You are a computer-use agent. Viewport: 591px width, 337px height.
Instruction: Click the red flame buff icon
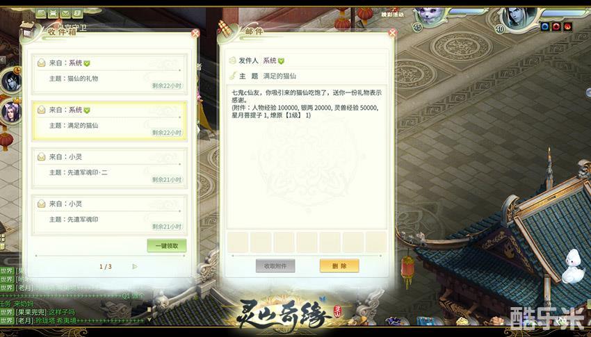pos(567,26)
